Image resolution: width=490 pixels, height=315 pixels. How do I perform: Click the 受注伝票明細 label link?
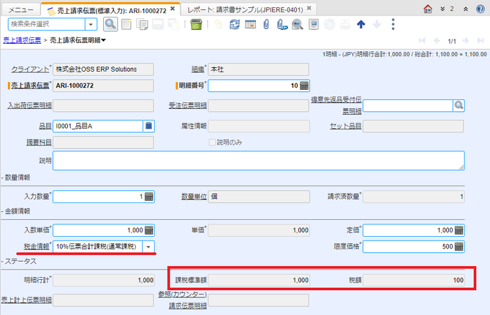click(x=187, y=105)
